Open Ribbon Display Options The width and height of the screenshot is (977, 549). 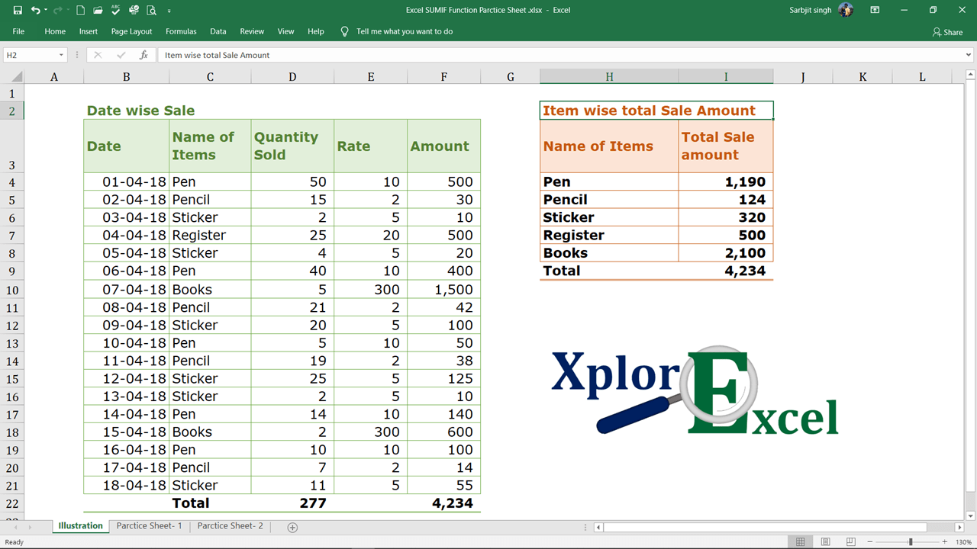(875, 10)
